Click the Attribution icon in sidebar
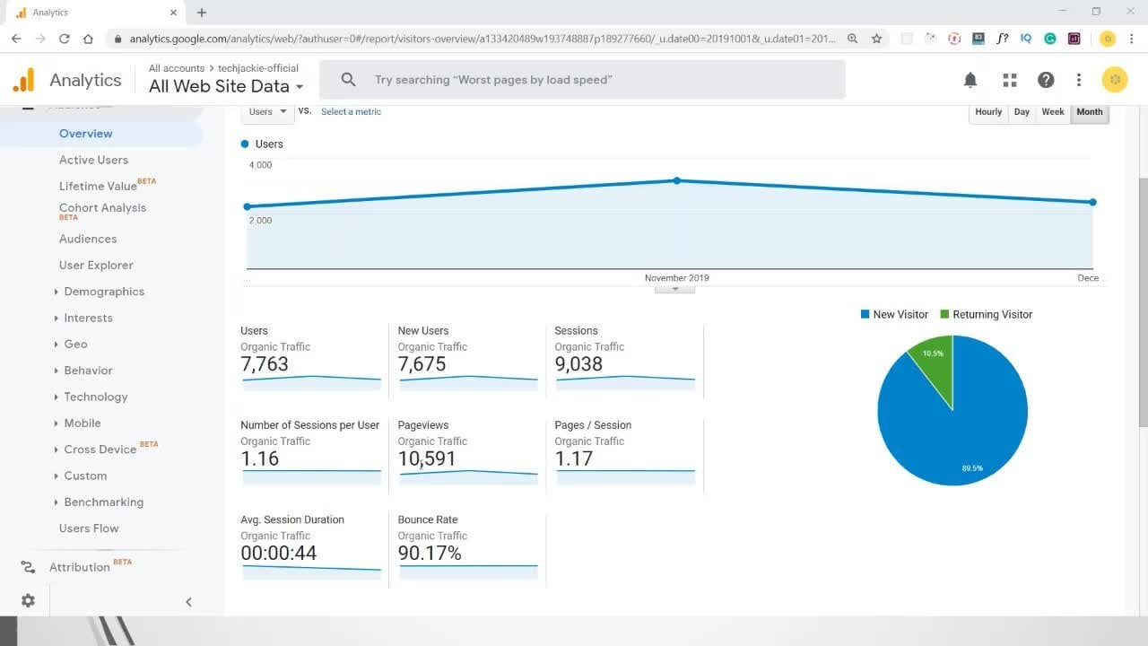The width and height of the screenshot is (1148, 646). (28, 567)
